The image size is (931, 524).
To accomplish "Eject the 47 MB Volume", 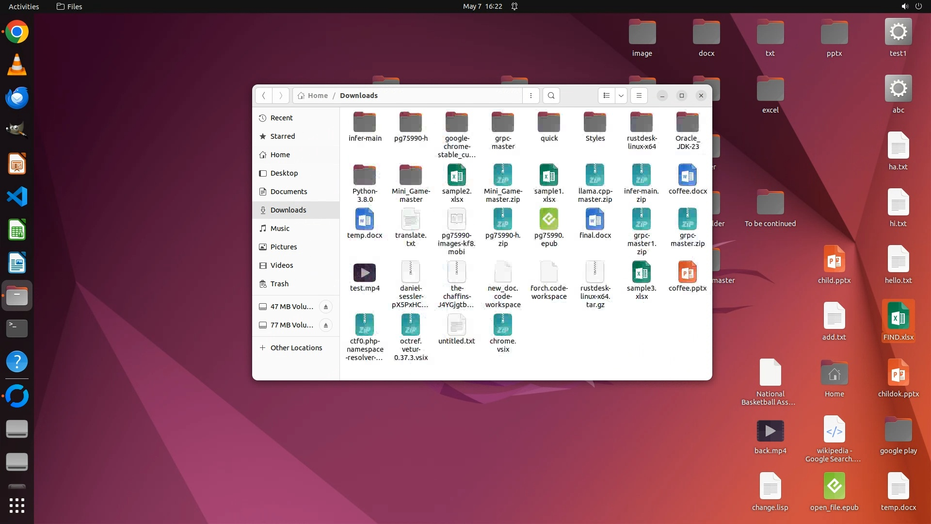I will coord(326,307).
